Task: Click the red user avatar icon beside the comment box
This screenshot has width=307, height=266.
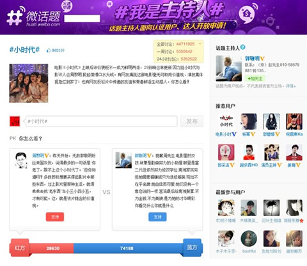Action: coord(15,121)
